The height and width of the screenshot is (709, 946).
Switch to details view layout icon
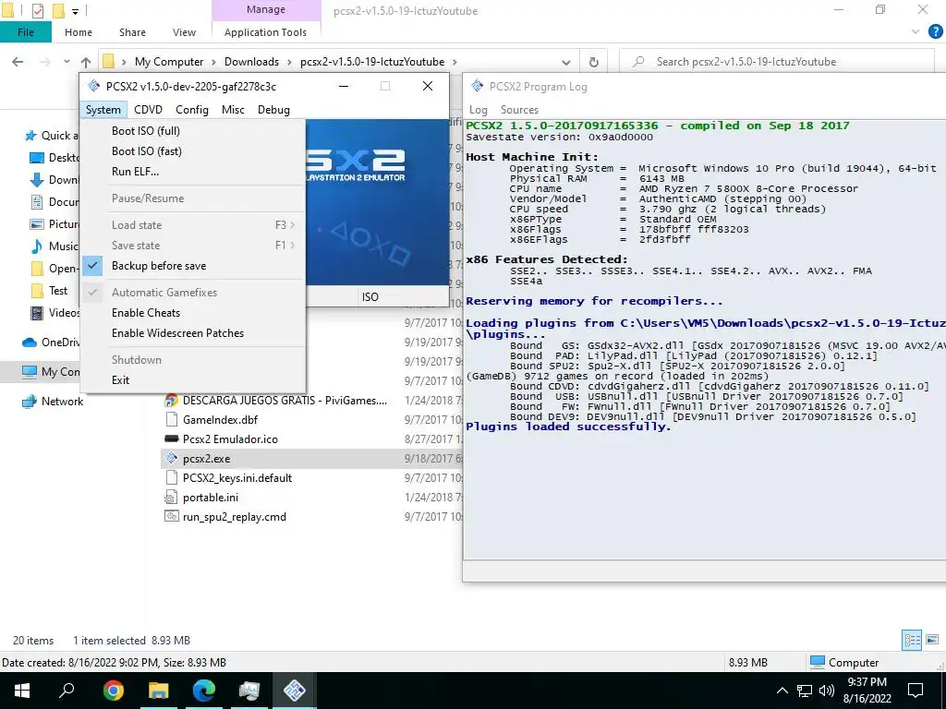tap(912, 641)
